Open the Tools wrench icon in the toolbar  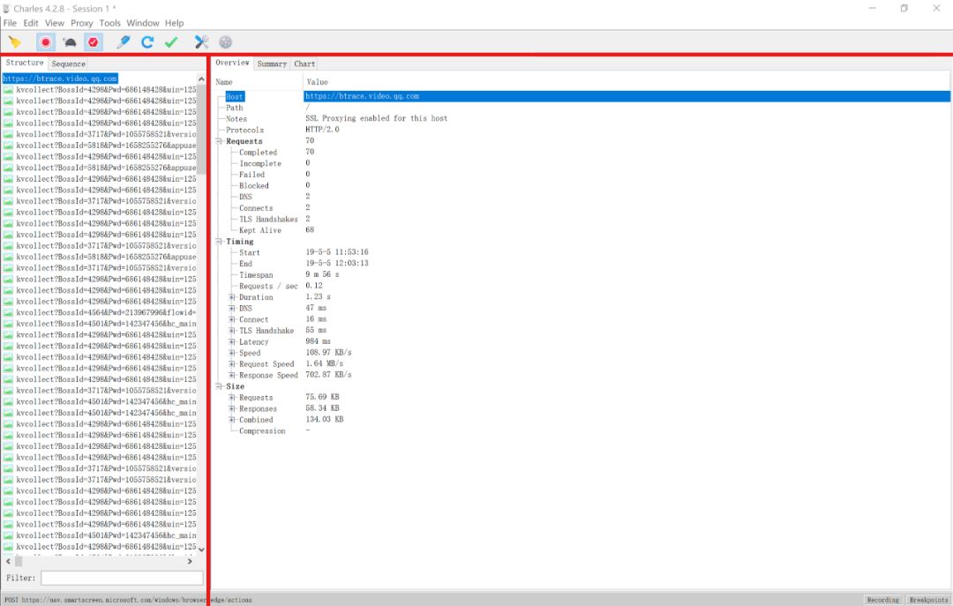click(x=201, y=42)
